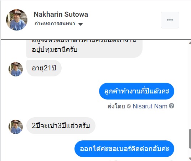
Task: Click the avatar beside 2ปีจะเข้า3ปีแล้วครับ message
Action: point(16,127)
